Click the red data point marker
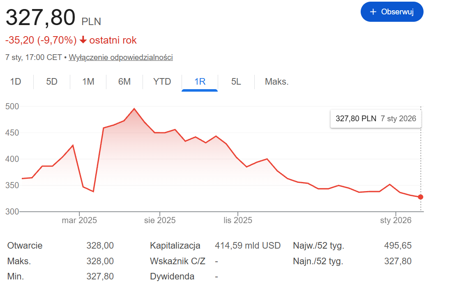Screen dimensions: 449x293 (x=420, y=197)
